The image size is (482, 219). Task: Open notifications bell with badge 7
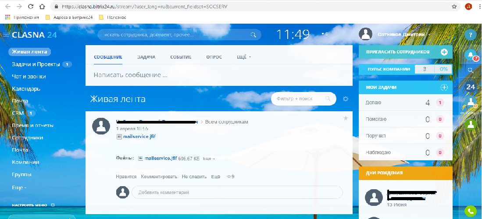[471, 55]
